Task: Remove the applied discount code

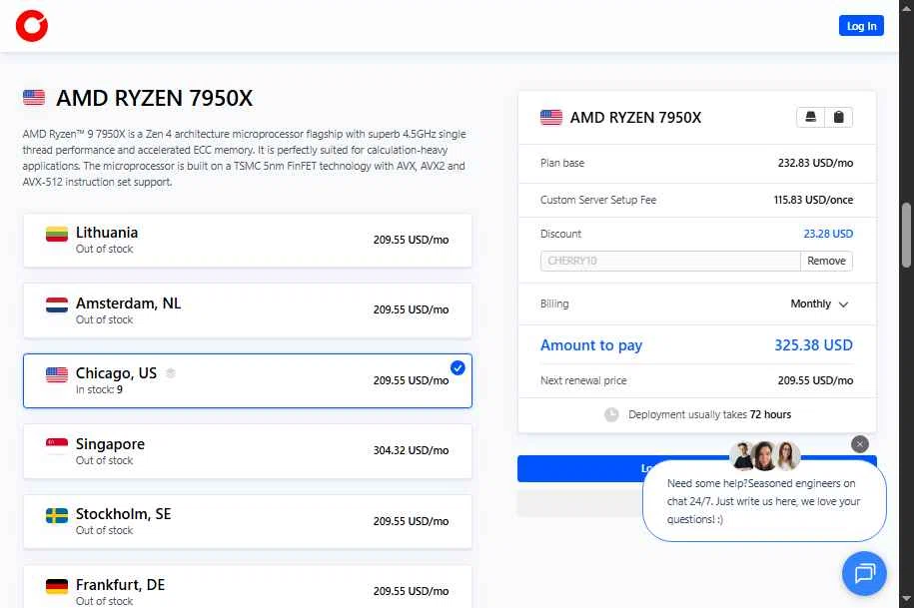Action: point(826,261)
